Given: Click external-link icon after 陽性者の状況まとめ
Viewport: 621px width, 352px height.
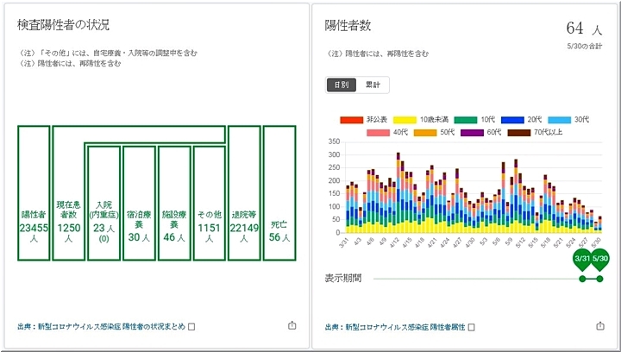Looking at the screenshot, I should tap(192, 327).
